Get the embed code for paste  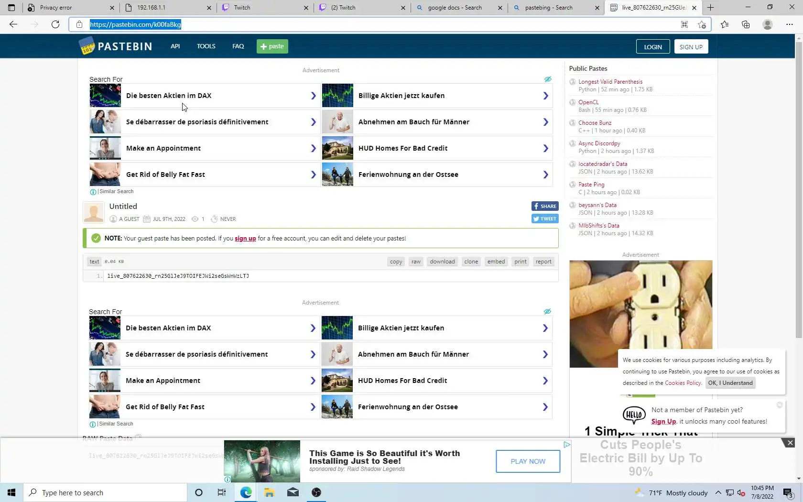pos(496,262)
